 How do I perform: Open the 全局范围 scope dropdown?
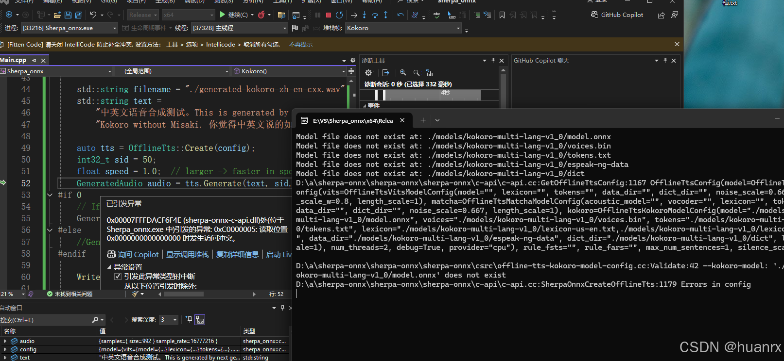[173, 71]
